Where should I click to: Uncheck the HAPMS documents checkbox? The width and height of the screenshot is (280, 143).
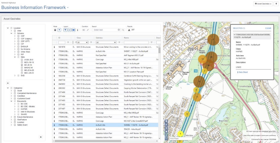(18, 109)
